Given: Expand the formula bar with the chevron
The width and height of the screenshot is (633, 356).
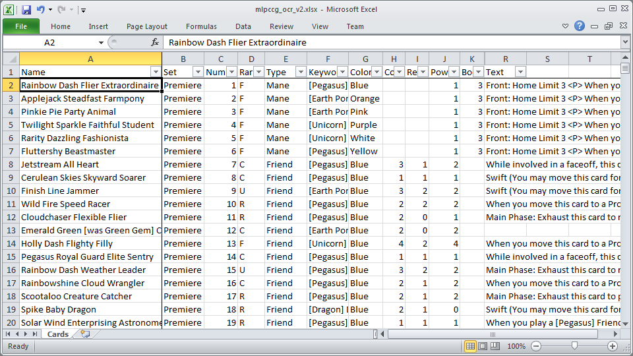Looking at the screenshot, I should (x=625, y=42).
